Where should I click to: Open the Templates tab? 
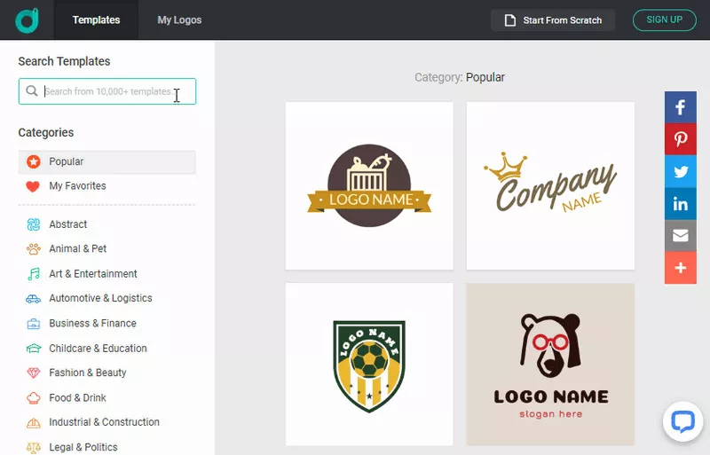click(x=96, y=20)
